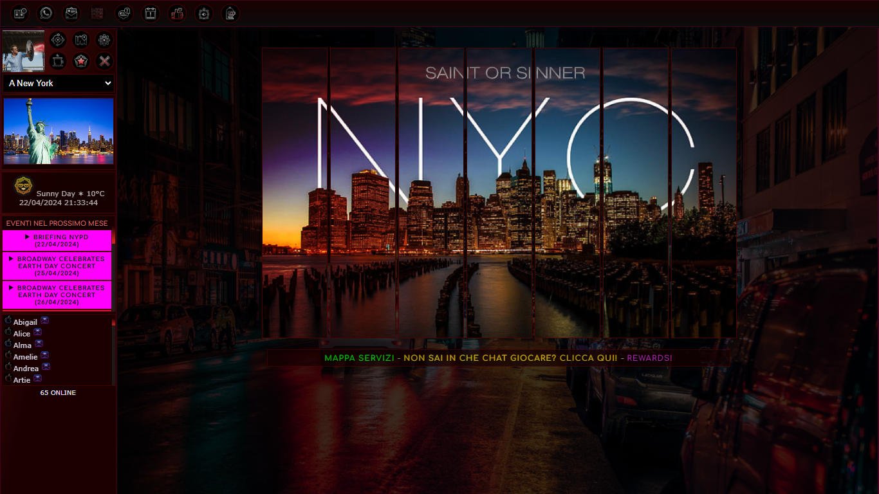The image size is (879, 494).
Task: Click the date and time '22/04/2024 21:33:44'
Action: (x=59, y=203)
